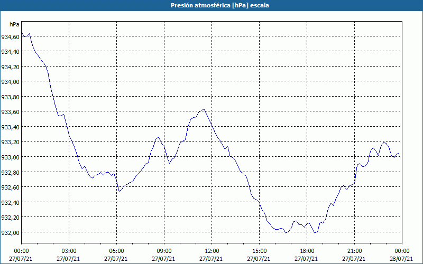Click the 'hPa' unit label
Viewport: 423px width, 264px height.
(x=14, y=24)
